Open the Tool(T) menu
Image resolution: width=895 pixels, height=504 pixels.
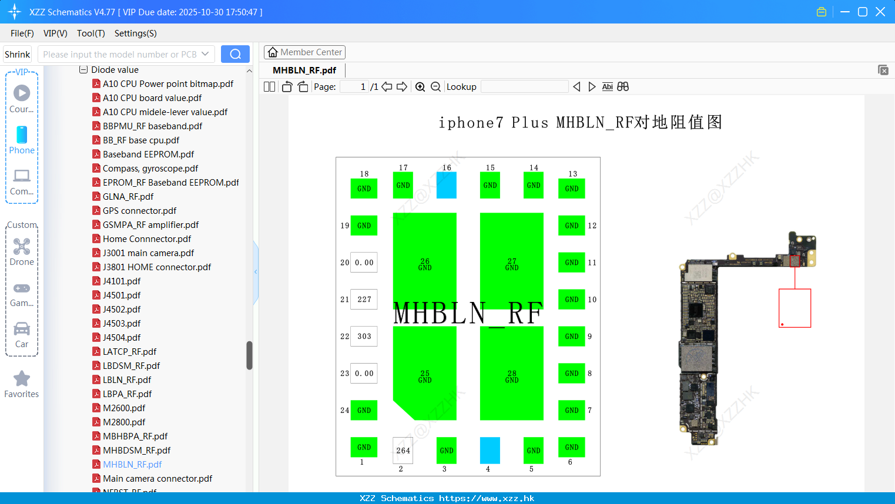click(90, 33)
